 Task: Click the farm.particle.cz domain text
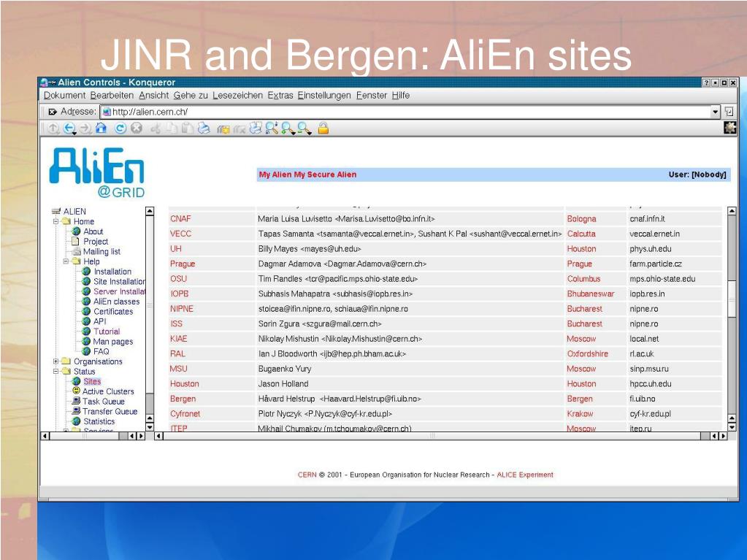[x=656, y=264]
